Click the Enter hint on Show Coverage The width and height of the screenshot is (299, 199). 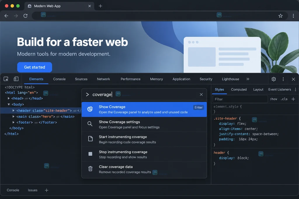[x=198, y=107]
